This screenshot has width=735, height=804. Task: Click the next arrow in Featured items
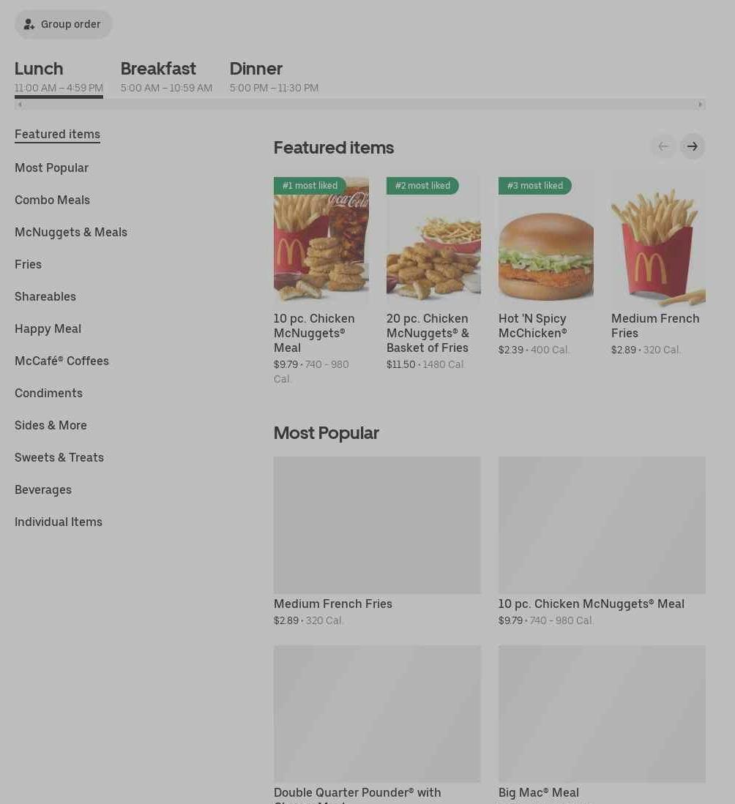point(693,146)
